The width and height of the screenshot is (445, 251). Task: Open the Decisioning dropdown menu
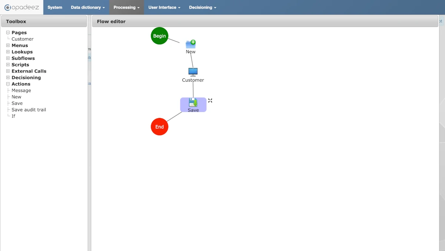point(202,7)
